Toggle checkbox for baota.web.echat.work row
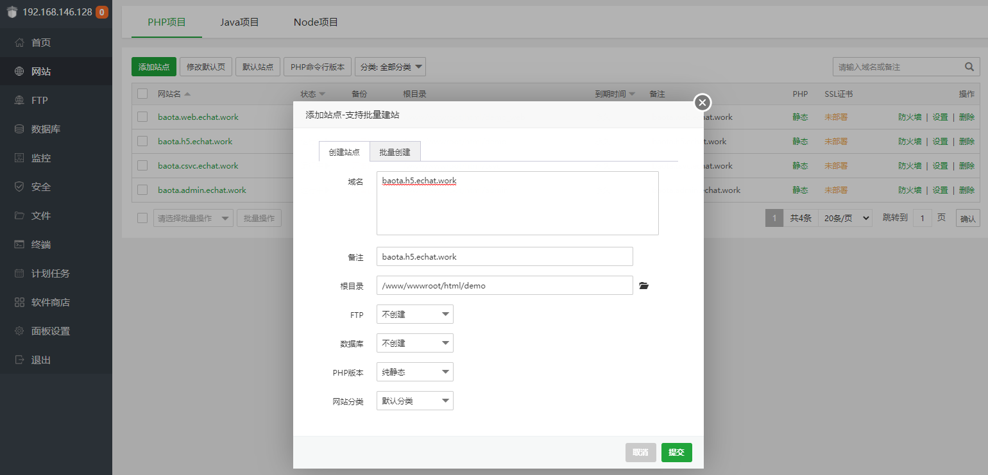 point(142,117)
